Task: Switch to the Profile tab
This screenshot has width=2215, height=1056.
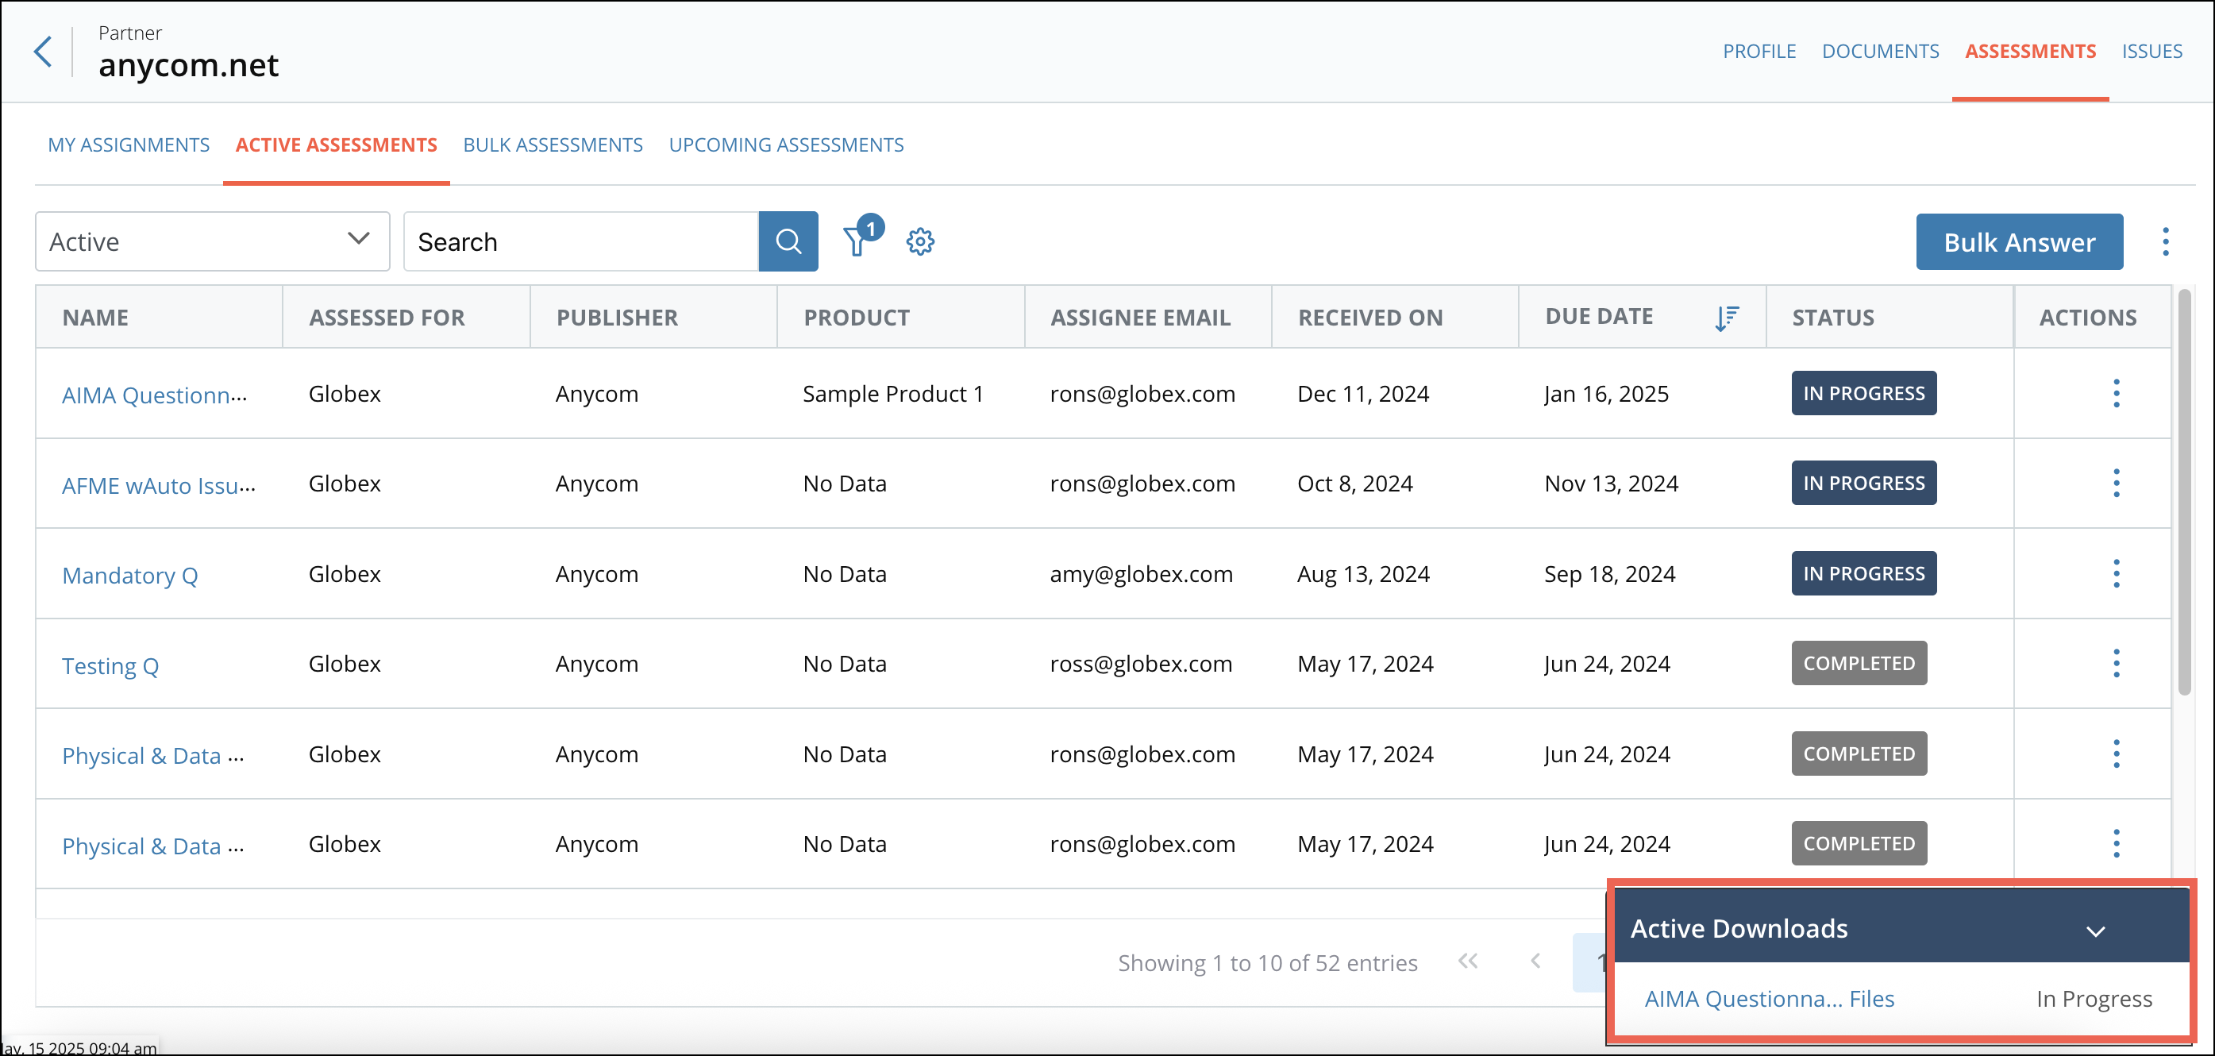Action: (x=1759, y=51)
